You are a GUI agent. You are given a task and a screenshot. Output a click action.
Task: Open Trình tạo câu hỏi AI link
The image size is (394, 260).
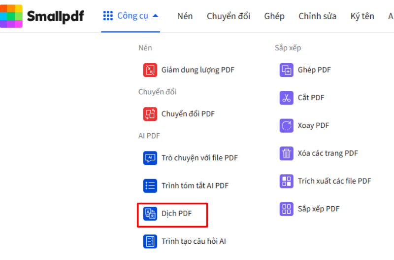point(194,241)
